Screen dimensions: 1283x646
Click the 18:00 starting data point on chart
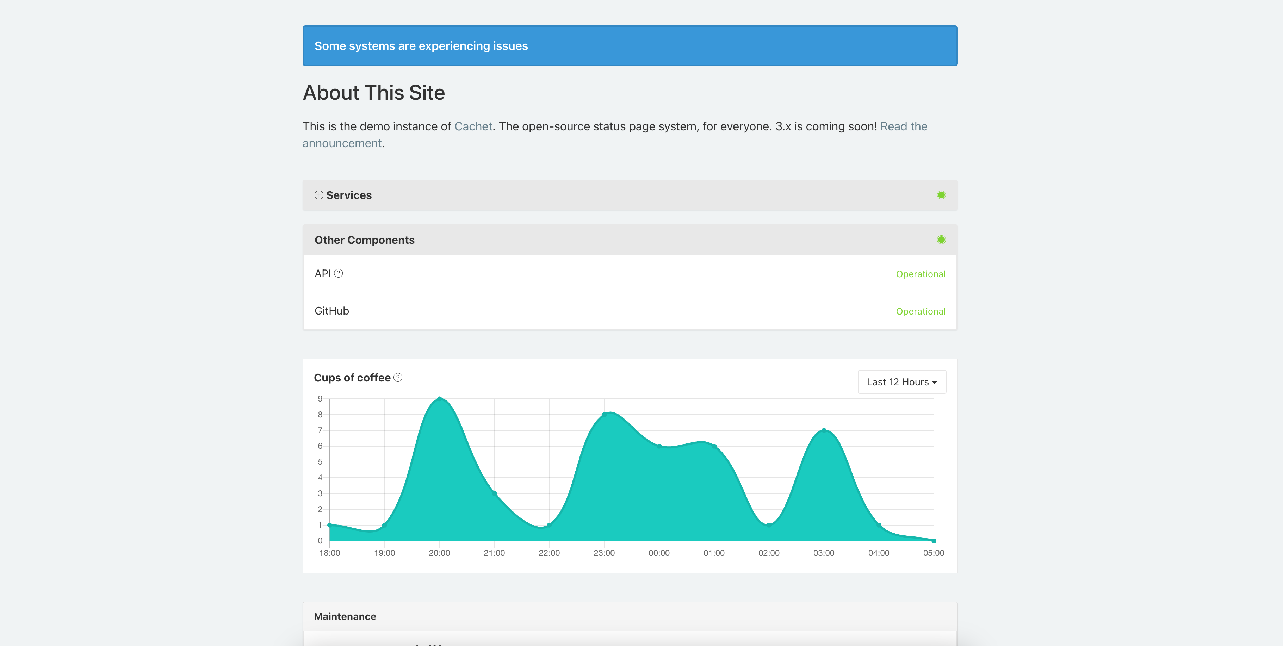330,525
